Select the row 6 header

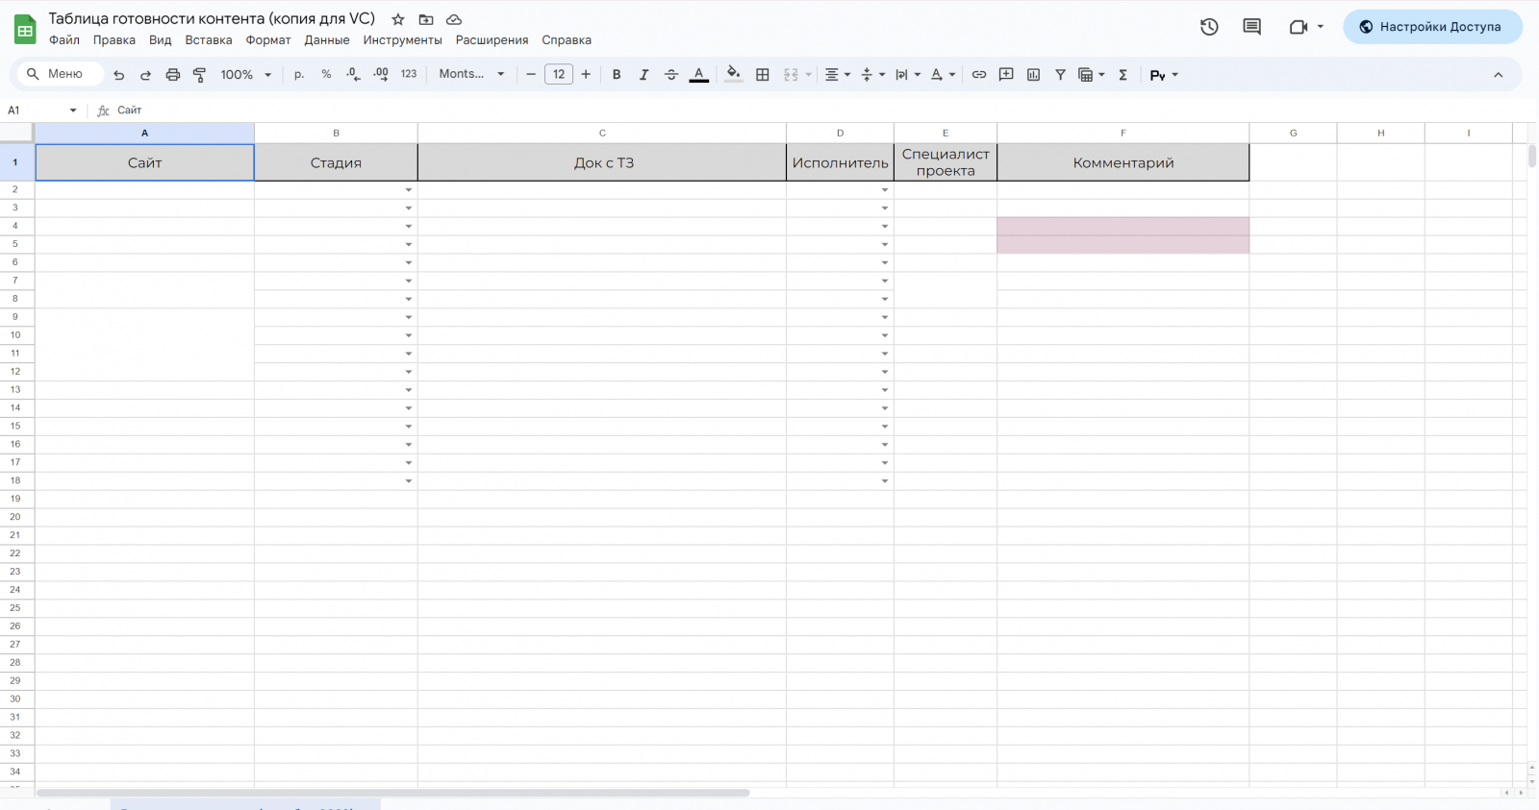pos(15,262)
